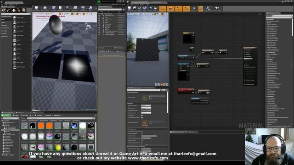
Task: Toggle Live Update in the Material Editor toolbar
Action: [x=186, y=9]
